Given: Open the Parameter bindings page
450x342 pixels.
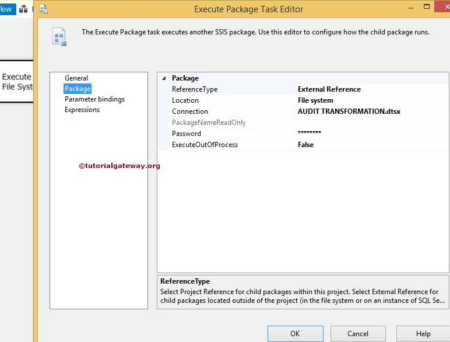Looking at the screenshot, I should pyautogui.click(x=94, y=99).
